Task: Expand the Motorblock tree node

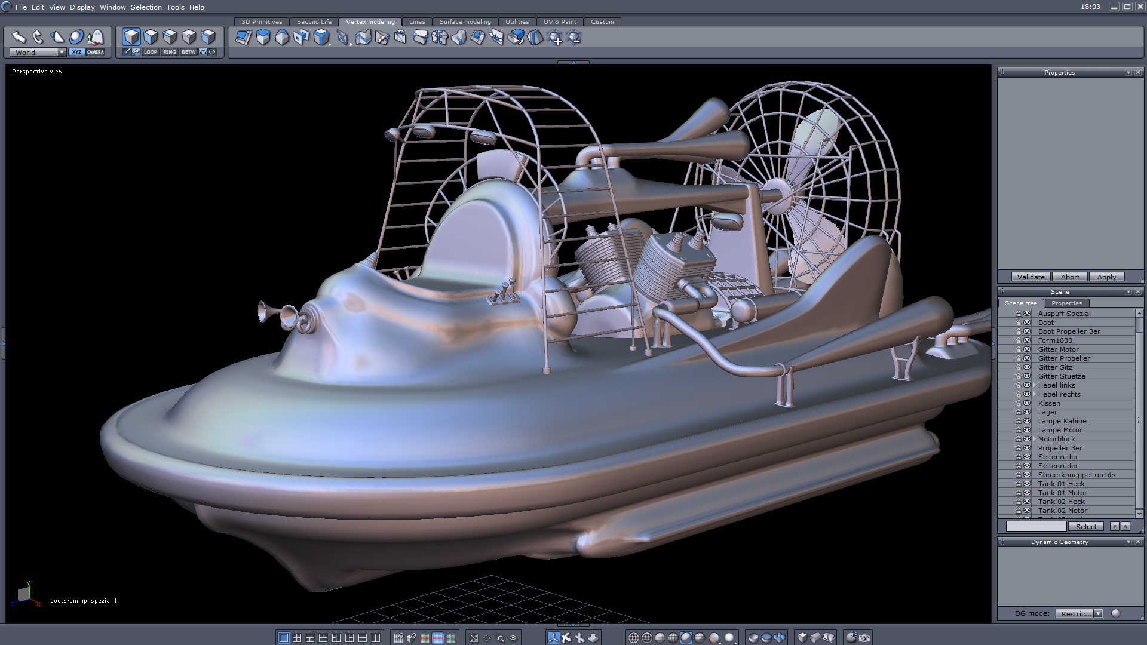Action: click(x=1034, y=439)
